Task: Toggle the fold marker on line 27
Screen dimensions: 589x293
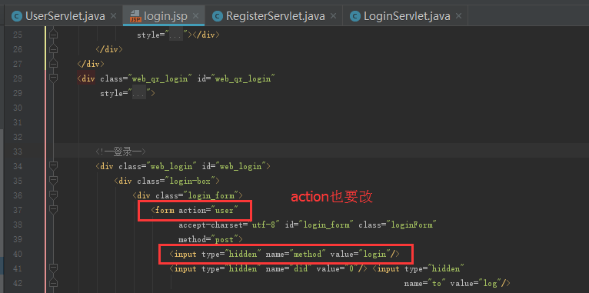Action: [54, 64]
